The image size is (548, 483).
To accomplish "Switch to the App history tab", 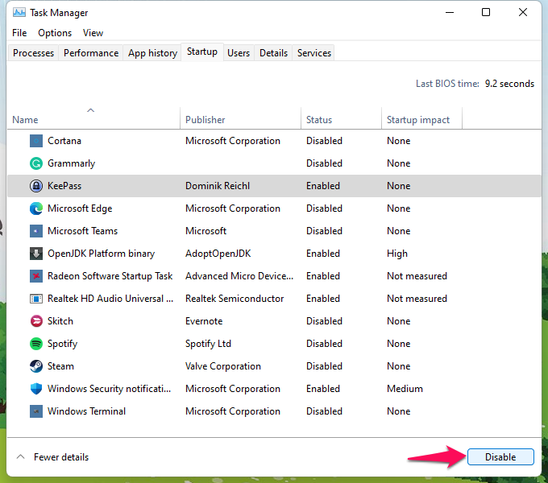I will [152, 53].
